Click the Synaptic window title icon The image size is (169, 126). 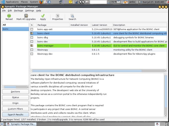pos(3,7)
